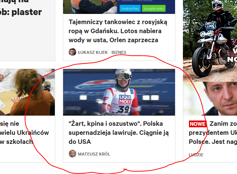Click the skier number 39 photo
237x174 pixels.
tap(119, 92)
